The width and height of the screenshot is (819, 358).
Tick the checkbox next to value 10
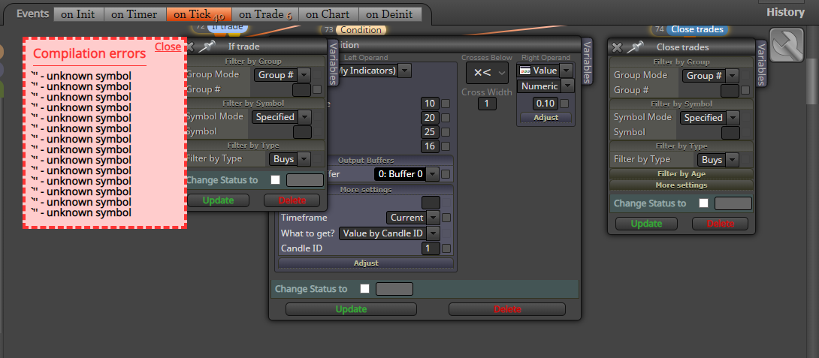(446, 104)
